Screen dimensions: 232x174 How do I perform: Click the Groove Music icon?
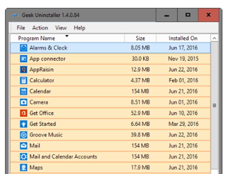(24, 135)
